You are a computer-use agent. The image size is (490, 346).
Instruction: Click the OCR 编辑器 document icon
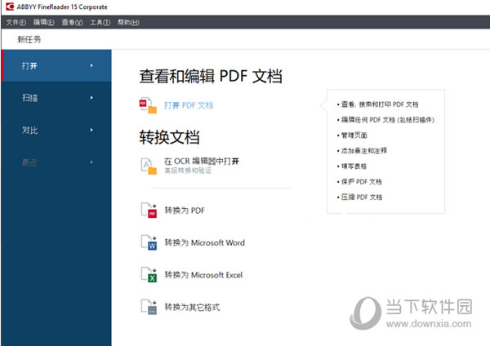[149, 166]
